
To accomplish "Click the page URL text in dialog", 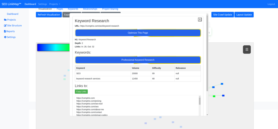I will pos(99,26).
